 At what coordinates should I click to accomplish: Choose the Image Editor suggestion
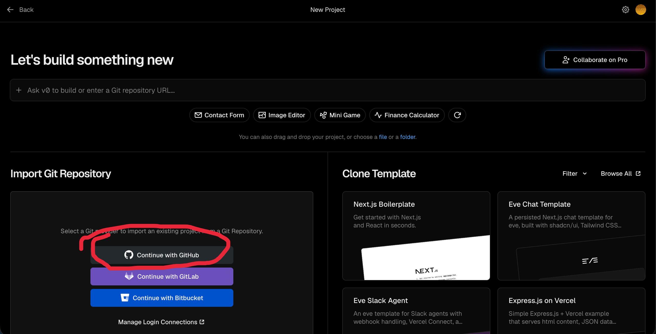click(x=282, y=115)
